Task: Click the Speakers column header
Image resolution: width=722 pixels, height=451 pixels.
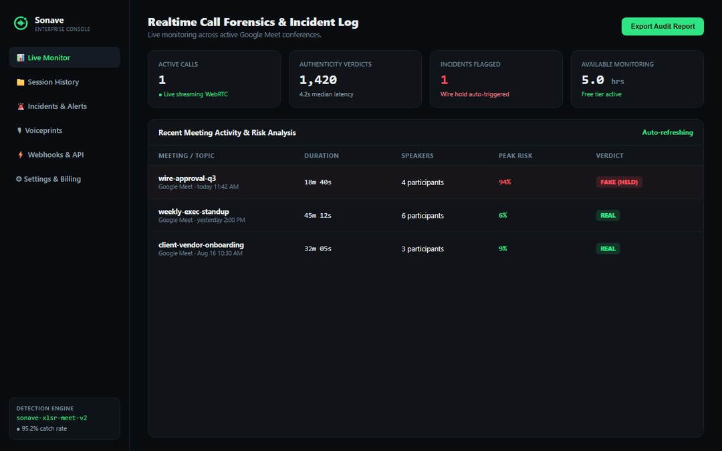Action: (417, 156)
